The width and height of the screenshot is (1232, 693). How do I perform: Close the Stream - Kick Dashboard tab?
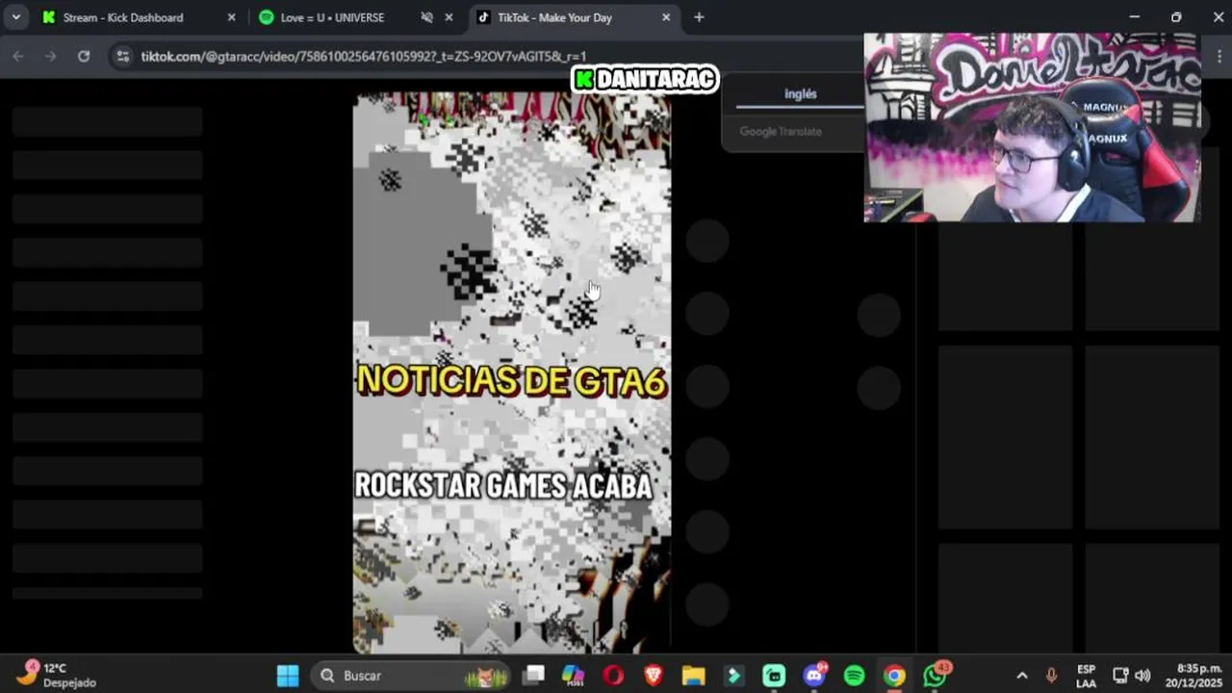click(x=231, y=17)
